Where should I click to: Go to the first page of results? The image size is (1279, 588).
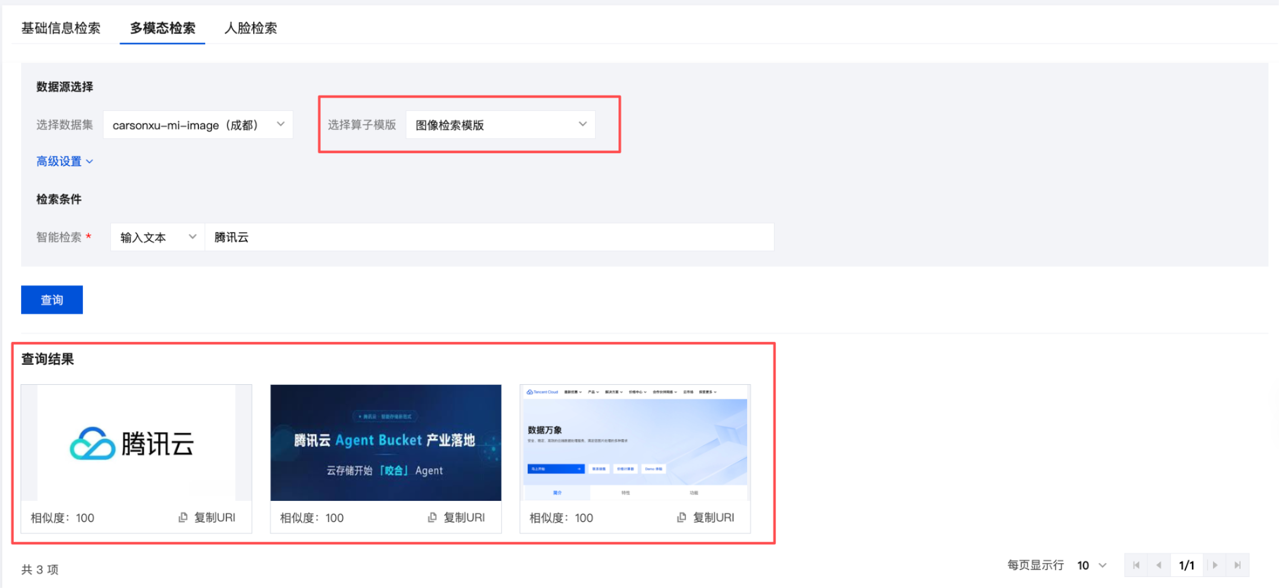1136,565
